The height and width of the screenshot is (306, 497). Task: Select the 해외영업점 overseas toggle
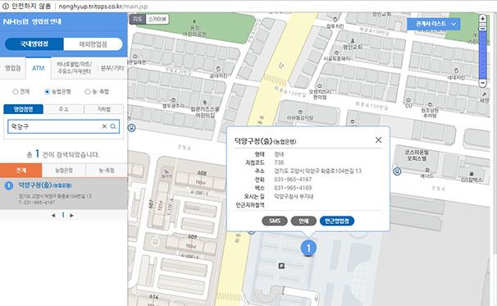pos(93,43)
